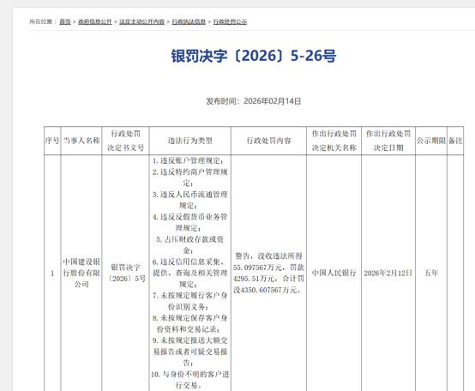Viewport: 475px width, 391px height.
Task: Select the 序号 column header
Action: pos(52,141)
